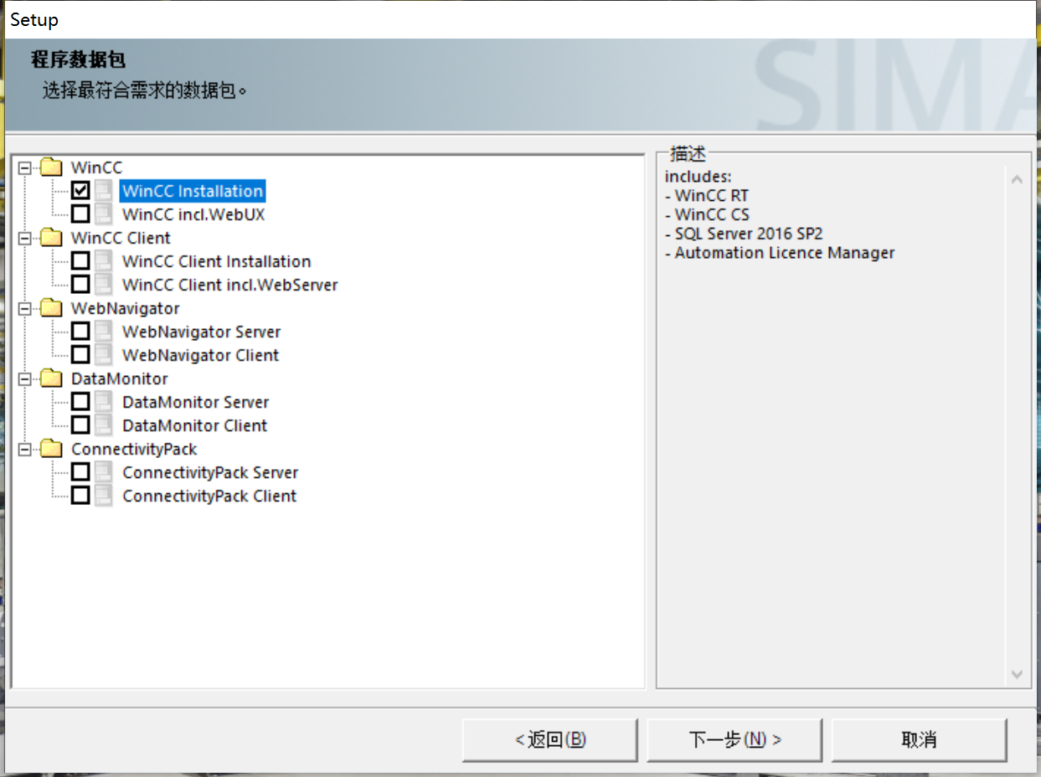Click the package icon beside WebNavigator Client
This screenshot has height=777, width=1041.
point(104,355)
